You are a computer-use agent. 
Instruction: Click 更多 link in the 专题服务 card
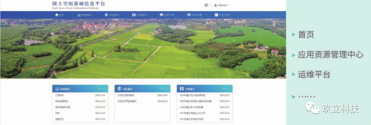click(226, 89)
